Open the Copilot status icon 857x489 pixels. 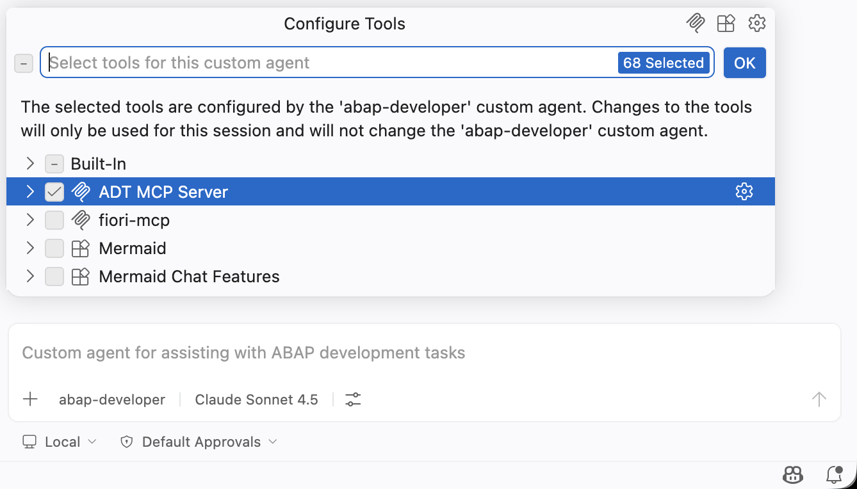pos(794,474)
